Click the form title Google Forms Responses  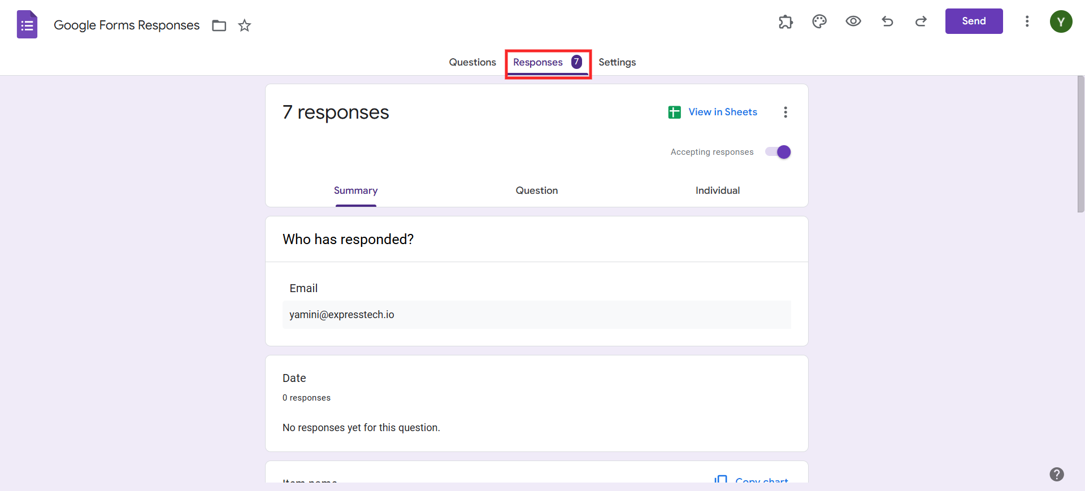coord(127,25)
